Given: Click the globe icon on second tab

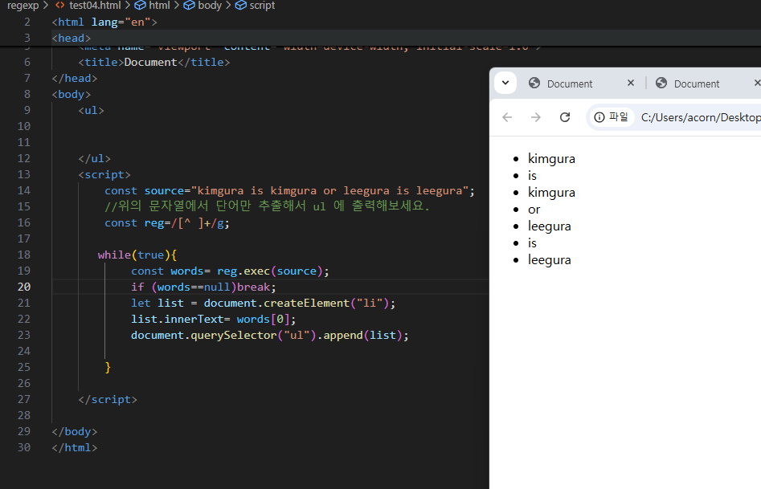Looking at the screenshot, I should [x=661, y=83].
